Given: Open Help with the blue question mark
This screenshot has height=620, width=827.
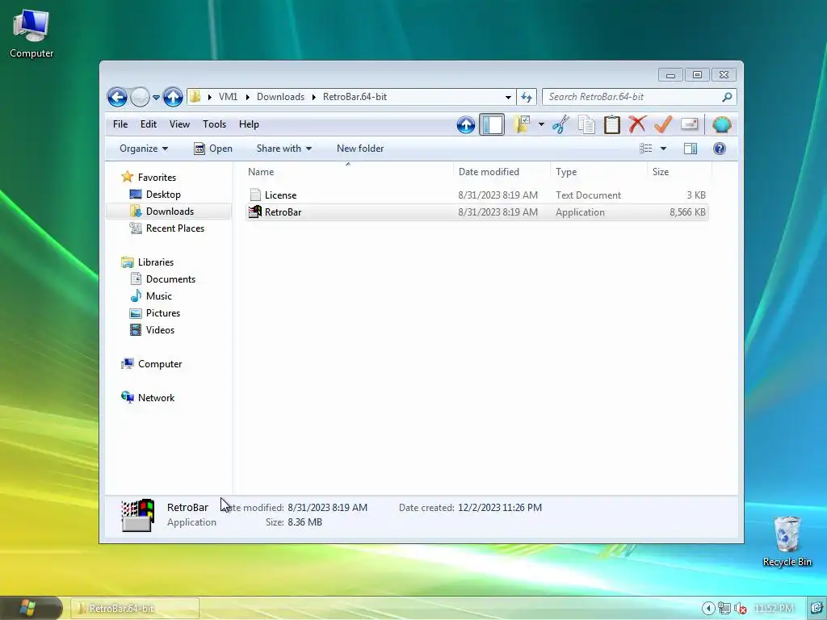Looking at the screenshot, I should [x=720, y=149].
